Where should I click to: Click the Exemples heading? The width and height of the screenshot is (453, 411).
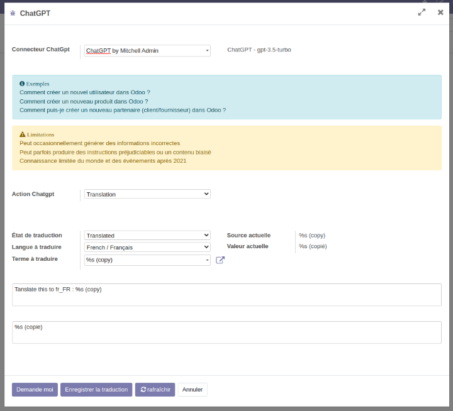pos(38,84)
